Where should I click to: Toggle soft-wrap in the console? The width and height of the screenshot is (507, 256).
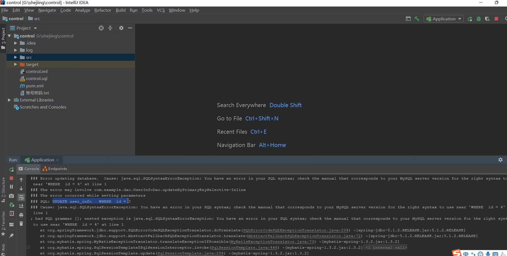tap(21, 197)
